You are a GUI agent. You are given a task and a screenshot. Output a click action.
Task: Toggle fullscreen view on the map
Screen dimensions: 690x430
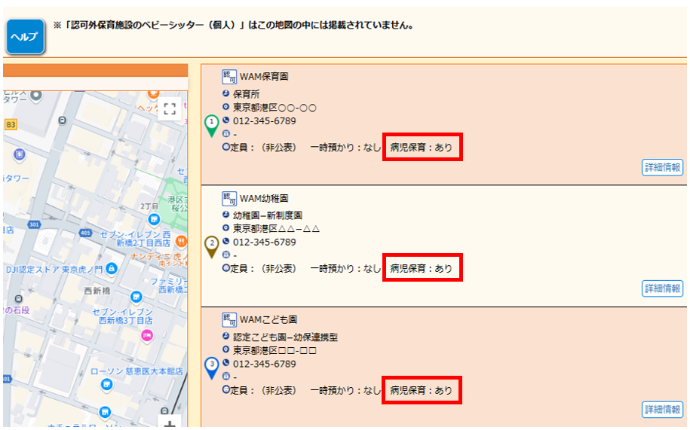[170, 108]
